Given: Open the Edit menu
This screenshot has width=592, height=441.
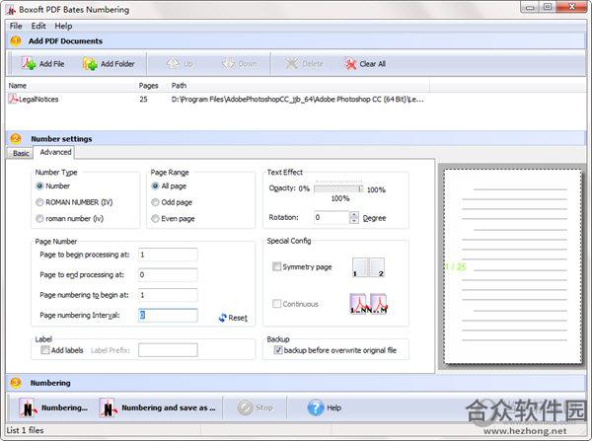Looking at the screenshot, I should 38,26.
